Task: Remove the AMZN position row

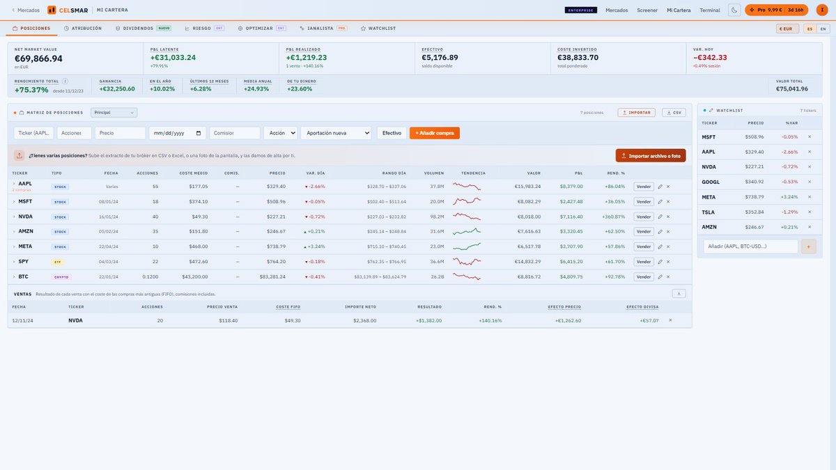Action: [x=668, y=232]
